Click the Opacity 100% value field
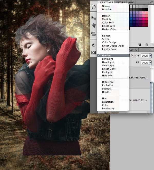 point(145,56)
